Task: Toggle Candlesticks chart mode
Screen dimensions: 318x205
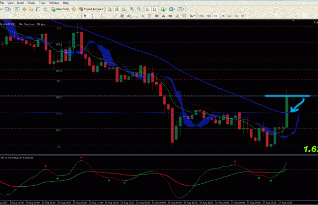Action: click(117, 9)
